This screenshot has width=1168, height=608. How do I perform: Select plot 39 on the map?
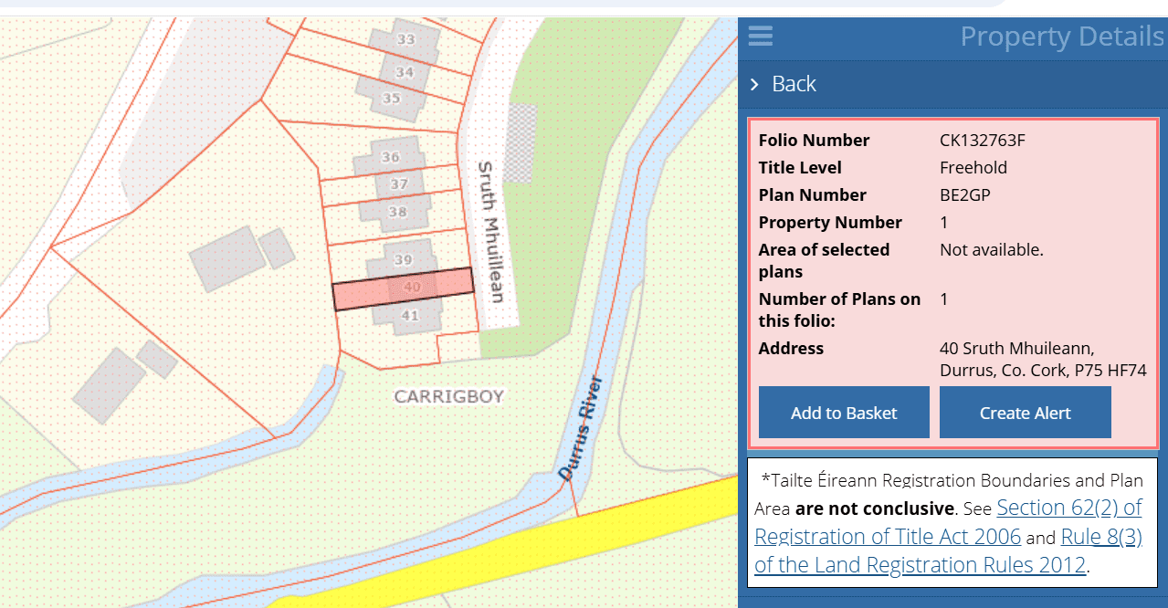coord(403,260)
